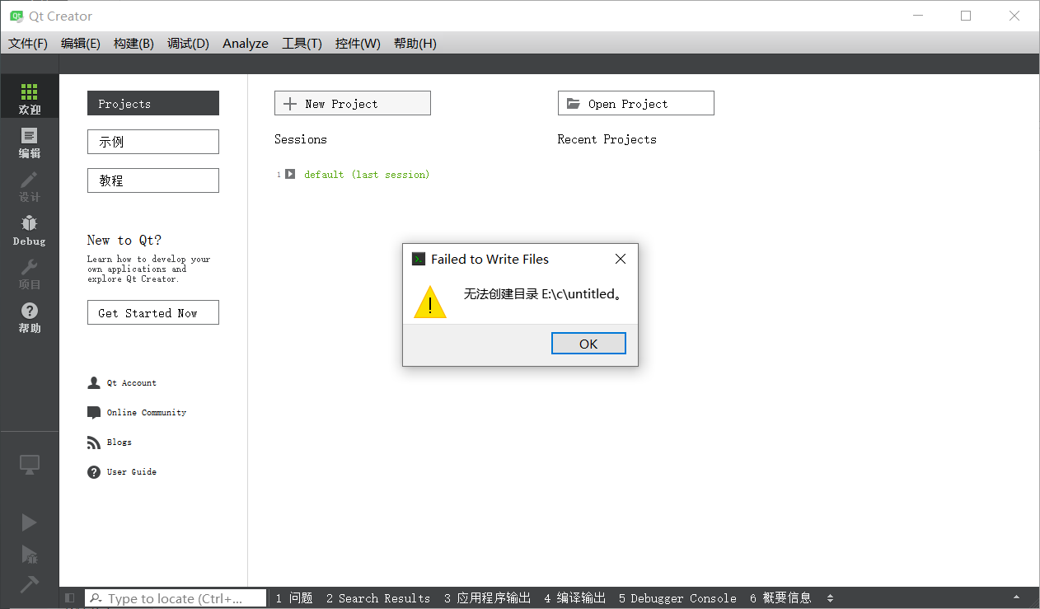Image resolution: width=1040 pixels, height=609 pixels.
Task: Open the output pane selector arrows
Action: coord(830,598)
